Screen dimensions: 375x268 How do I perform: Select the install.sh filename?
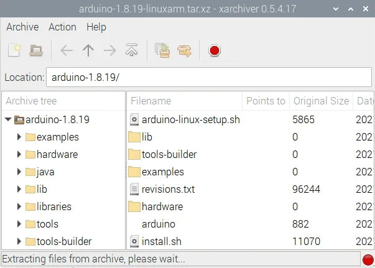[x=162, y=241]
